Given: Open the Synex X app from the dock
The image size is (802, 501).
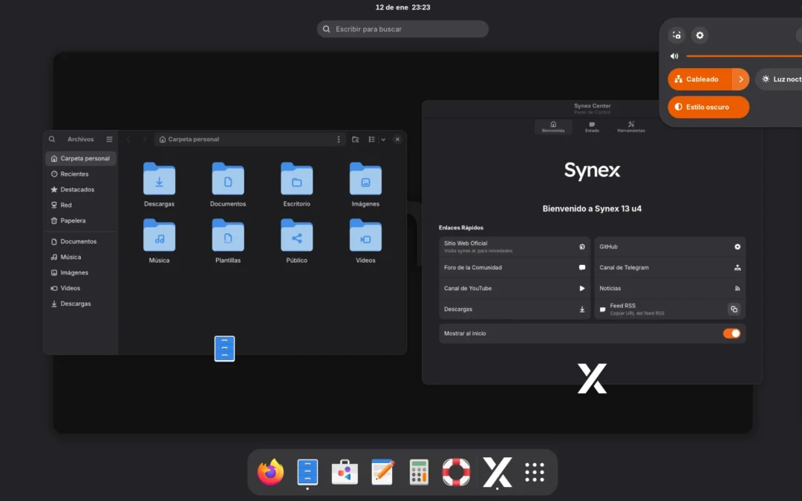Looking at the screenshot, I should 497,472.
